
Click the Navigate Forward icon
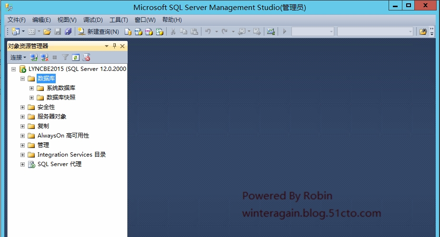[257, 31]
